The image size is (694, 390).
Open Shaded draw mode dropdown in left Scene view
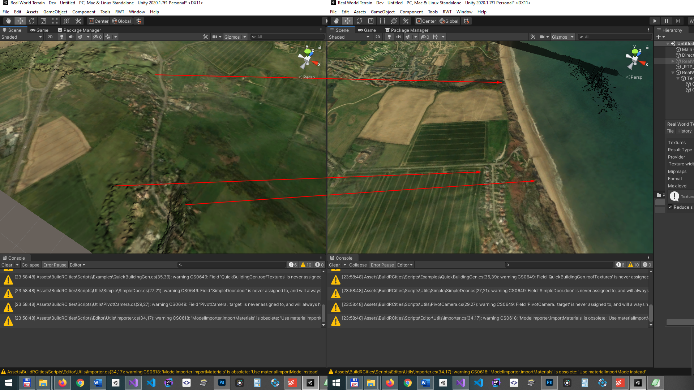click(x=22, y=37)
